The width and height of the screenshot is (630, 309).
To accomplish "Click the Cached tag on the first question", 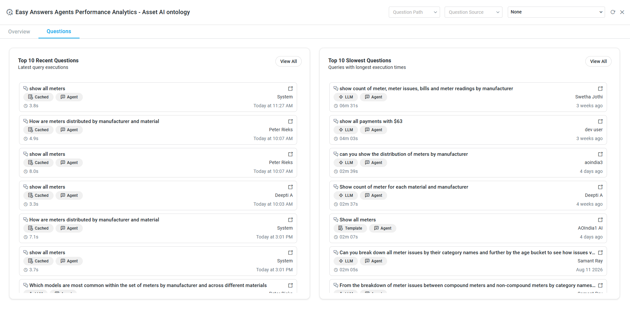I will click(x=38, y=97).
